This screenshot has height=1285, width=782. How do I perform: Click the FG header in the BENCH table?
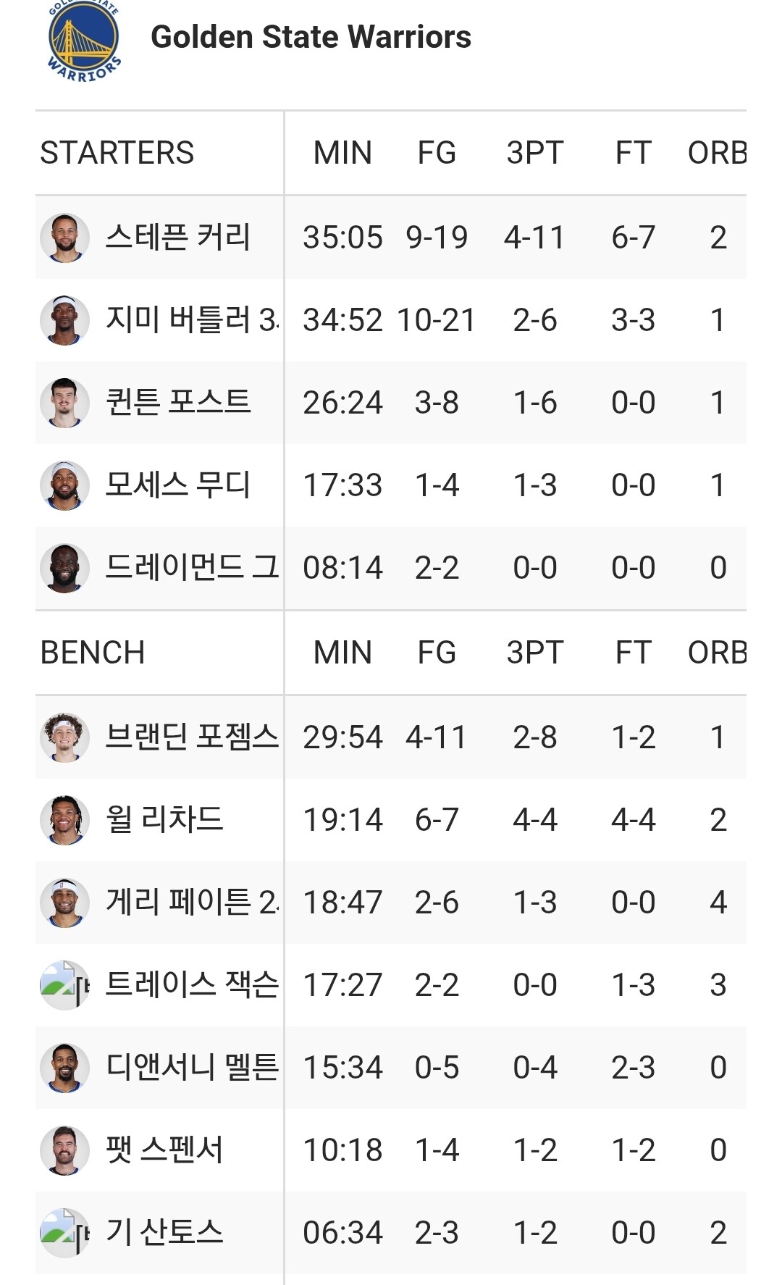(x=437, y=653)
